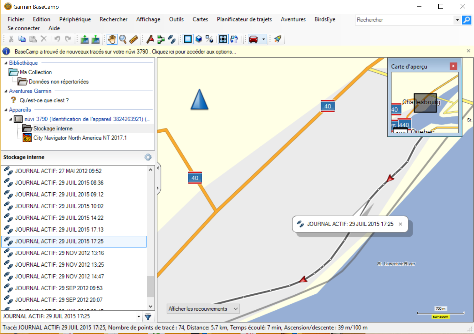The width and height of the screenshot is (474, 334).
Task: Toggle the center-on-selection map icon
Action: [x=223, y=39]
